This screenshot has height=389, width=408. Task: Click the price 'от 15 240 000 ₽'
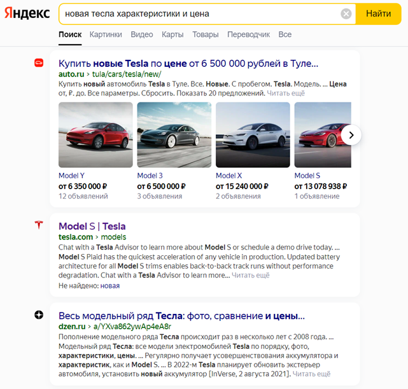tap(242, 187)
